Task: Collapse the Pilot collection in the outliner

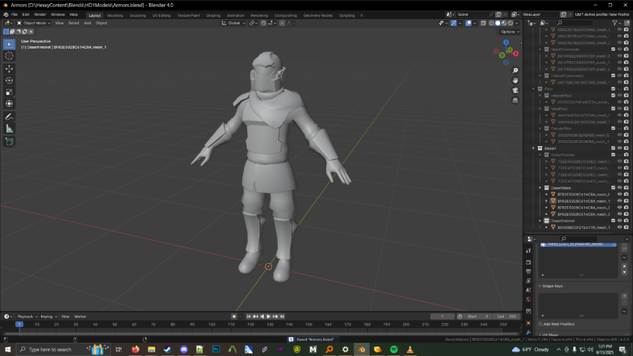Action: pos(534,89)
